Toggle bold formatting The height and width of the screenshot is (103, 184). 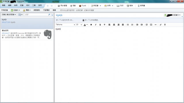(x=91, y=25)
